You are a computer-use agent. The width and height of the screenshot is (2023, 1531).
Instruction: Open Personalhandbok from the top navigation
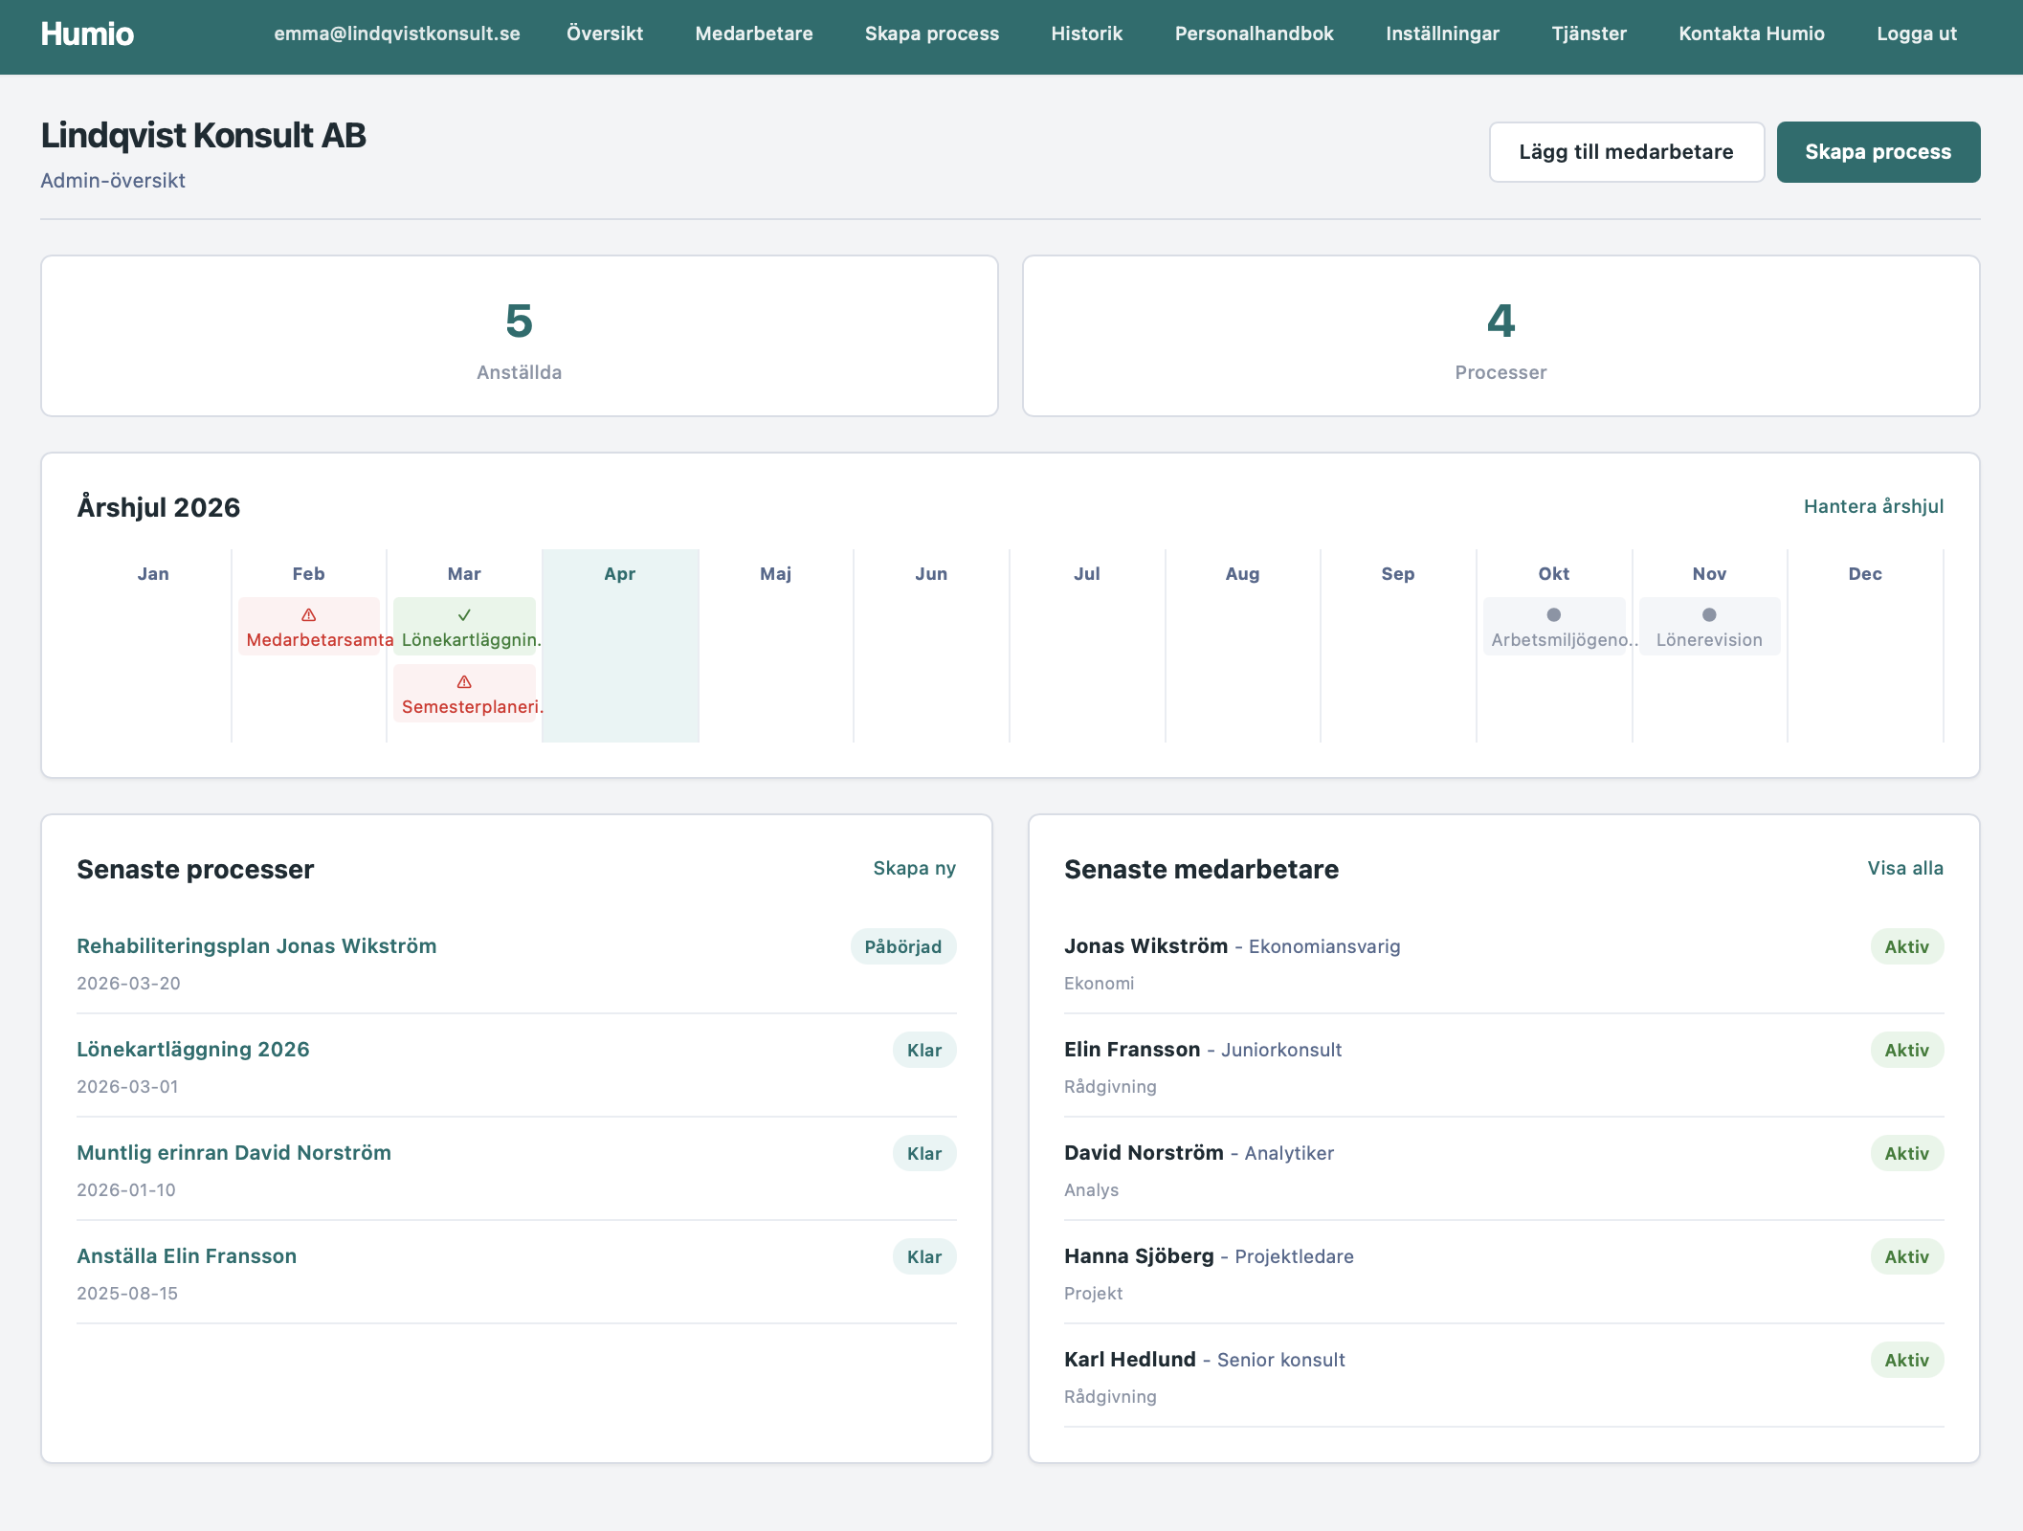1254,34
